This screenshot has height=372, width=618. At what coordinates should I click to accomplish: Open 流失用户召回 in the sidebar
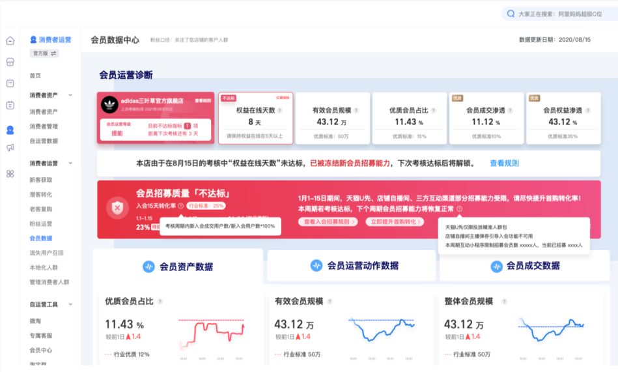point(46,253)
